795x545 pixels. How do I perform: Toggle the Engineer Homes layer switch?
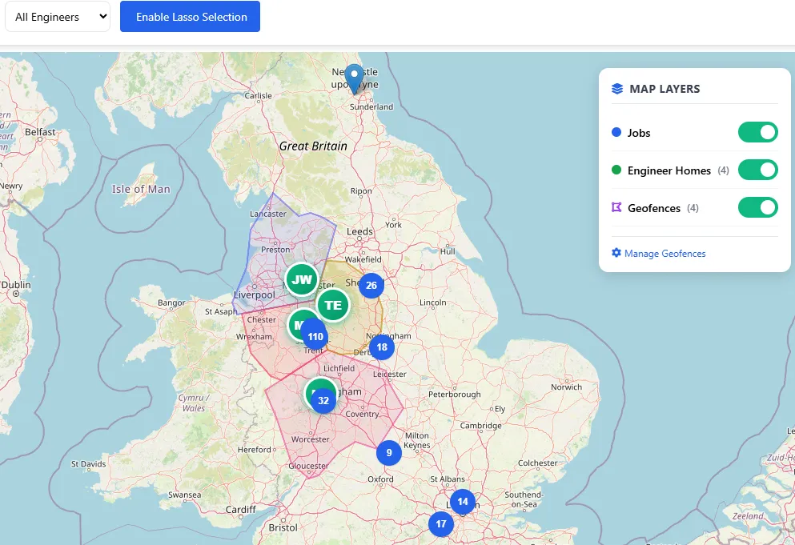point(757,170)
